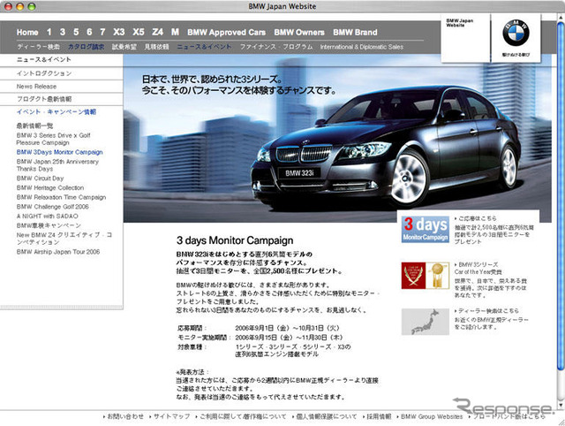Image resolution: width=565 pixels, height=426 pixels.
Task: Click the scrollbar down arrow
Action: 560,405
